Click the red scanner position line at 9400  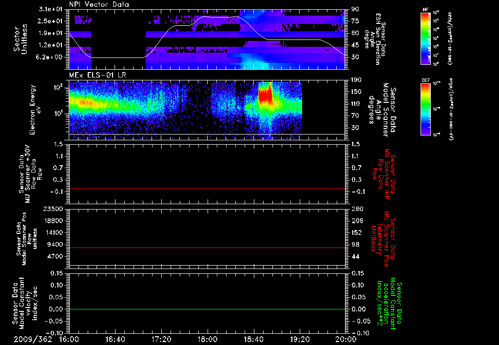(x=207, y=248)
